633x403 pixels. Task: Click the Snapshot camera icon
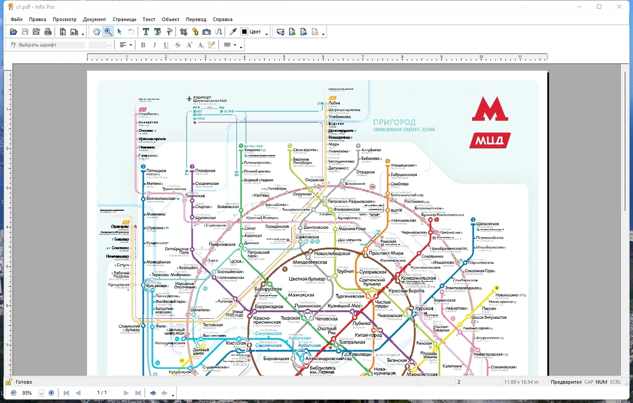[x=207, y=32]
